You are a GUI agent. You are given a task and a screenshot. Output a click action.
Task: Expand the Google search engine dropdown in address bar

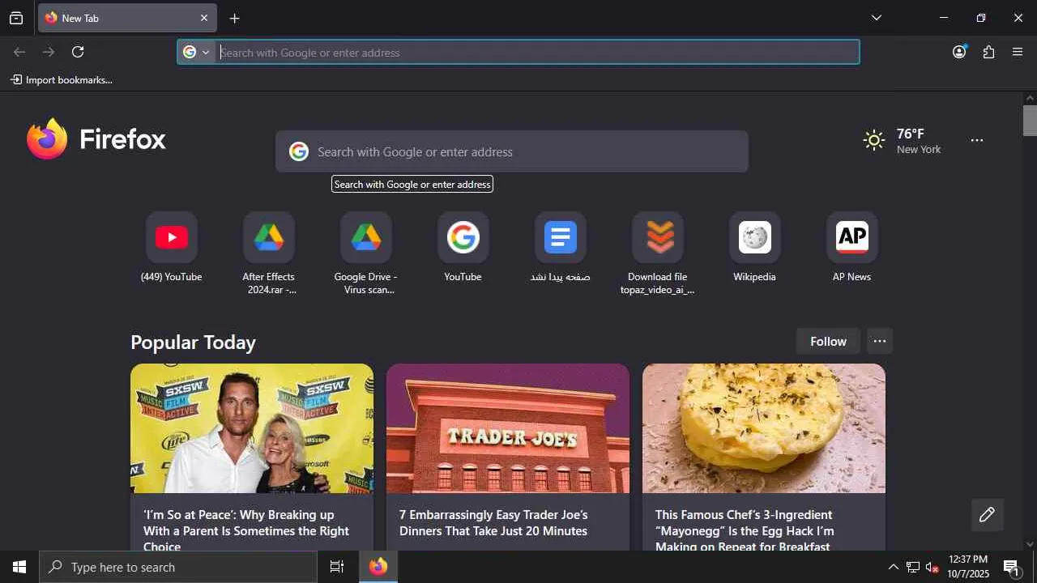(x=197, y=52)
